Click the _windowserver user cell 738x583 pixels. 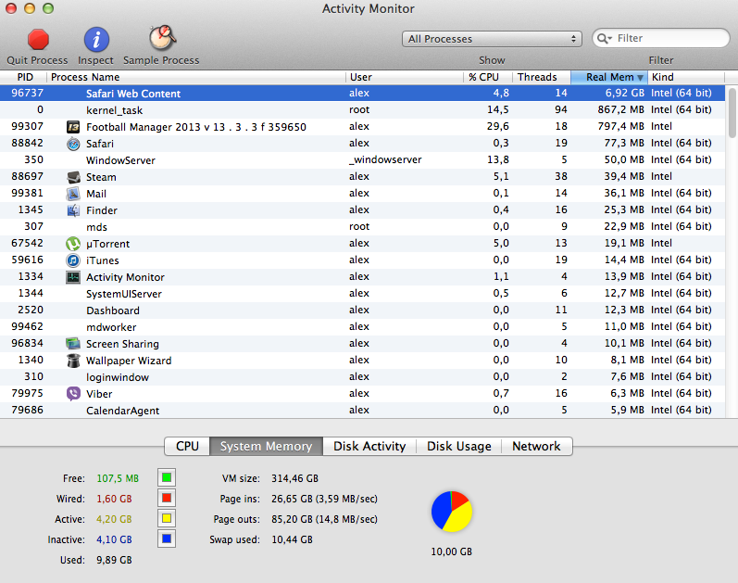(x=385, y=159)
